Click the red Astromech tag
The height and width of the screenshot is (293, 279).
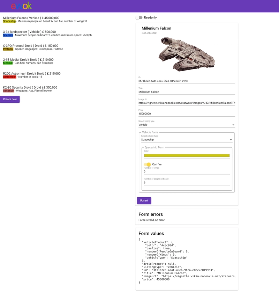click(x=9, y=77)
